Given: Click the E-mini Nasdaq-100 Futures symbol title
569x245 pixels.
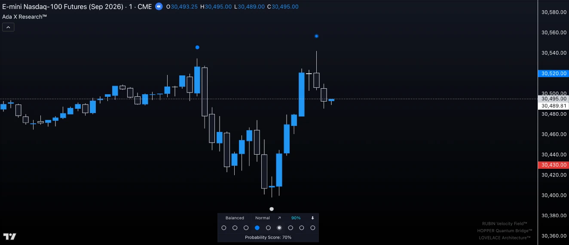Looking at the screenshot, I should click(77, 7).
